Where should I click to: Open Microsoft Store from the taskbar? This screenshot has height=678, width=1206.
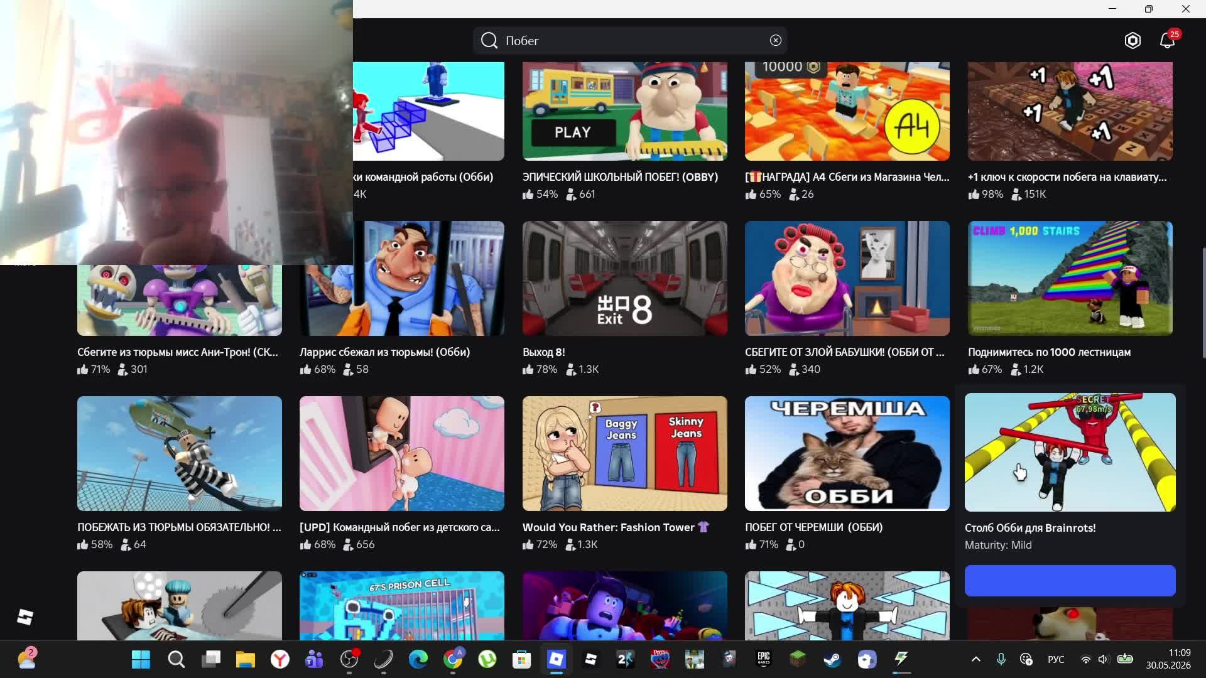[522, 659]
